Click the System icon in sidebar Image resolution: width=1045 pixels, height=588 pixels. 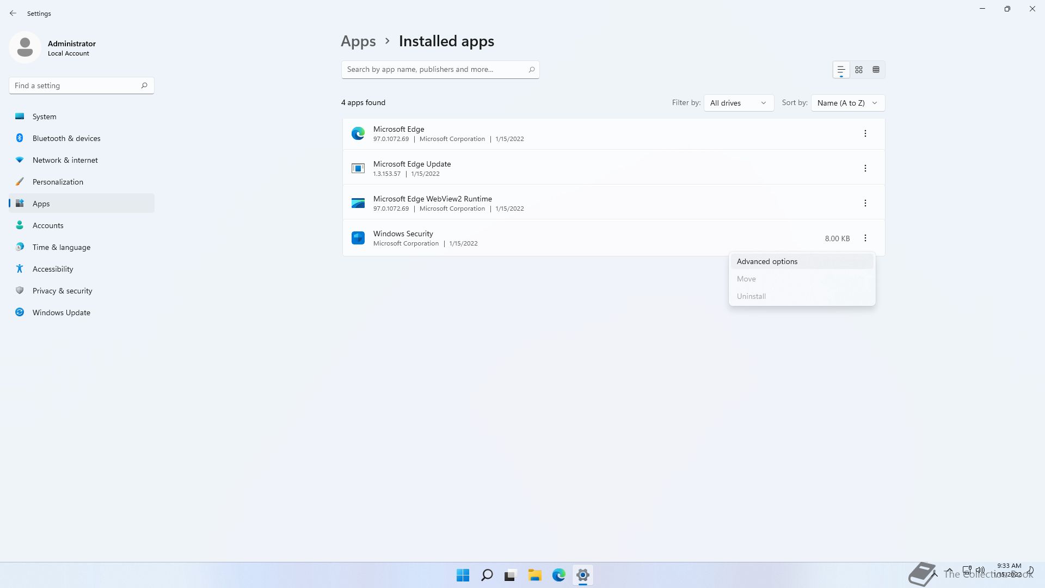point(20,116)
